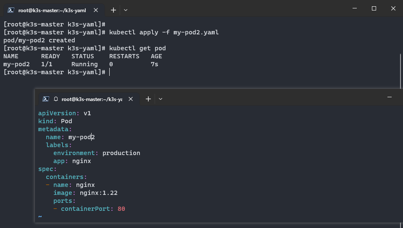Viewport: 403px width, 228px height.
Task: Close the YAML editor tab
Action: point(131,99)
